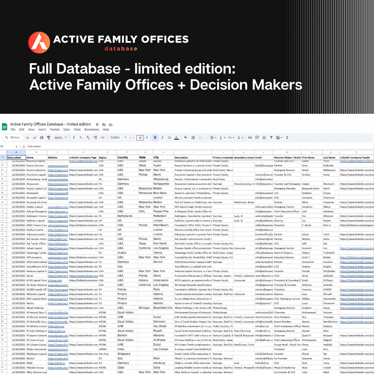Toggle bold formatting off
The image size is (374, 374).
(155, 137)
